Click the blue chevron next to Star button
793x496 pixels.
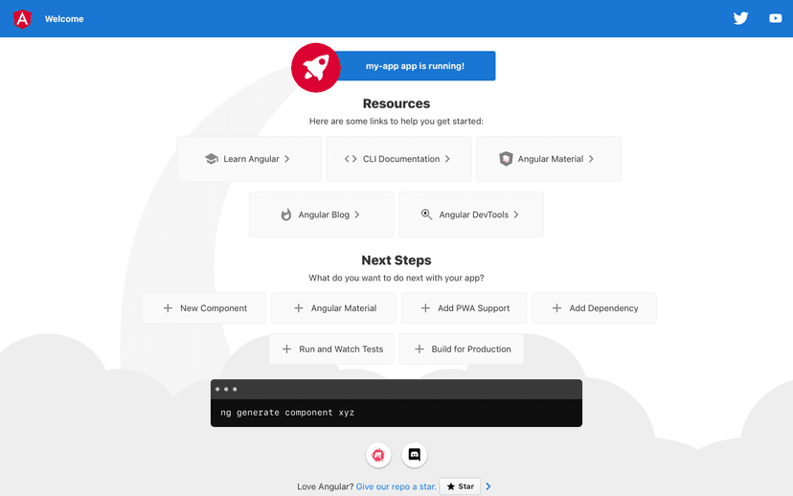pos(488,486)
